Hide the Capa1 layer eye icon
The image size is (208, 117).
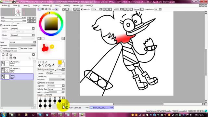point(3,75)
